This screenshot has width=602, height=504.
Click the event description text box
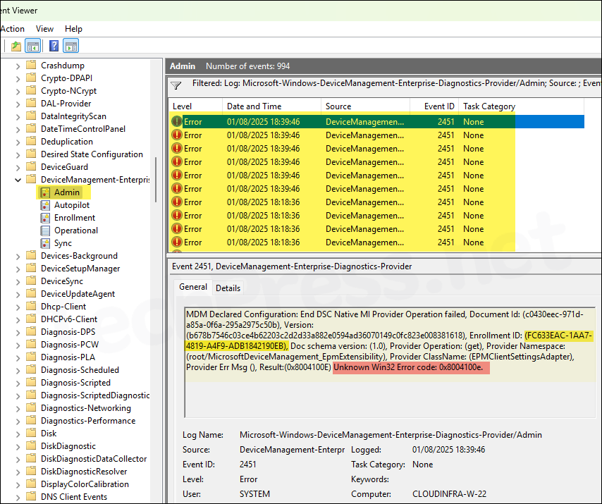(x=389, y=362)
